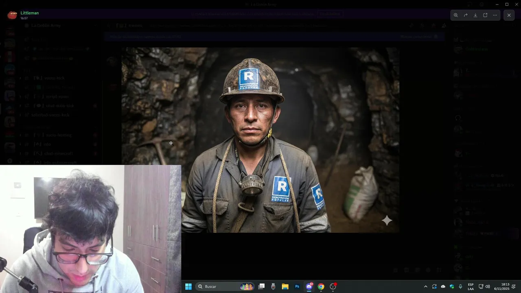Image resolution: width=521 pixels, height=293 pixels.
Task: Expand hidden system tray icons
Action: tap(426, 286)
